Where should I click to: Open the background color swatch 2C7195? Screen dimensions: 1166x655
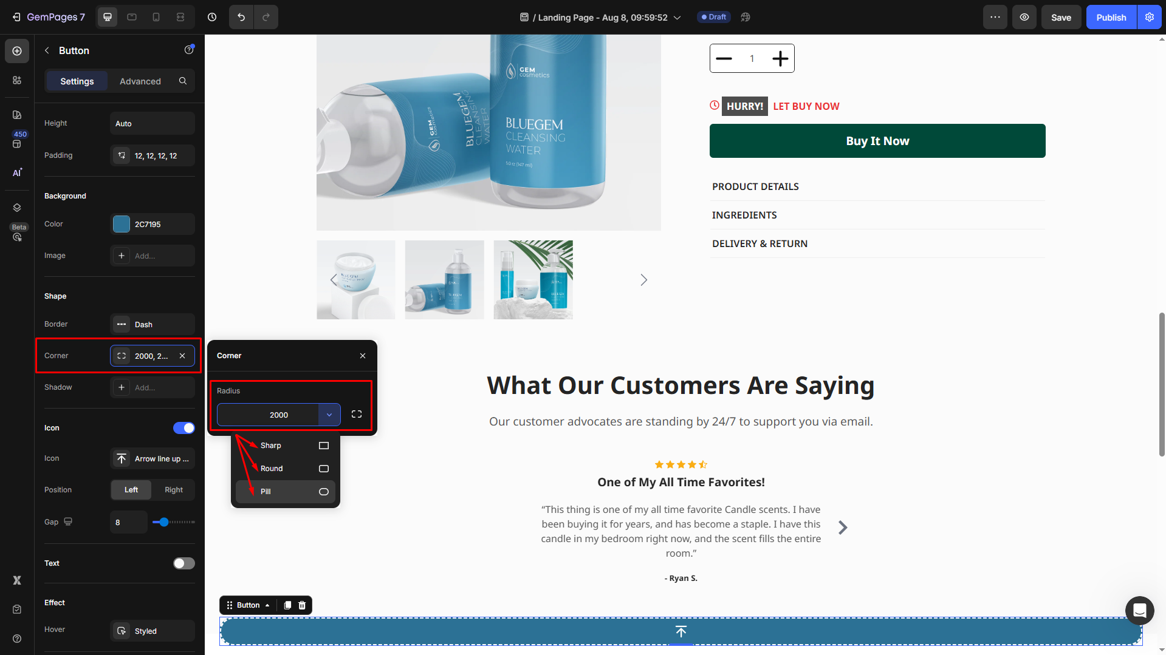122,224
